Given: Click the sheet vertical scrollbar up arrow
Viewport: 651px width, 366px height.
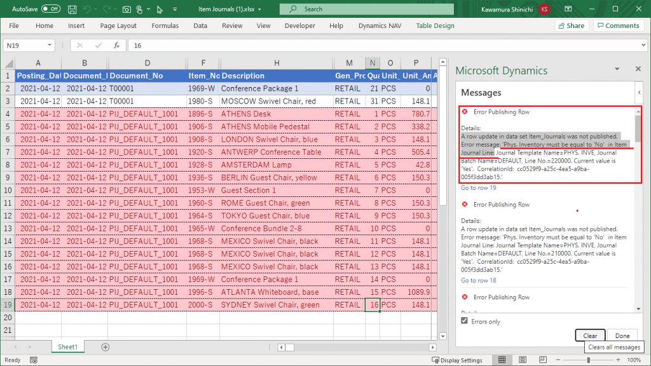Looking at the screenshot, I should pos(442,62).
